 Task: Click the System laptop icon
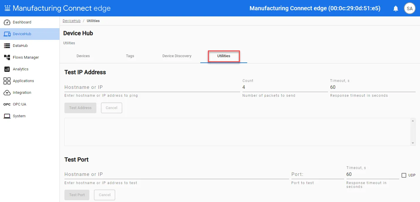click(x=7, y=116)
